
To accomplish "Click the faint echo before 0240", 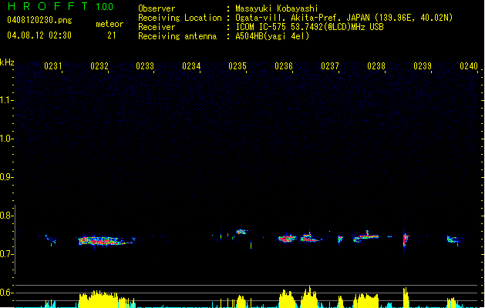I will [455, 239].
